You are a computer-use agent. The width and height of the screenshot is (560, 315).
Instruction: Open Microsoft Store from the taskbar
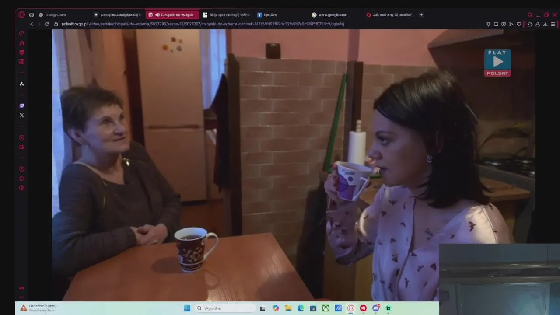[313, 308]
